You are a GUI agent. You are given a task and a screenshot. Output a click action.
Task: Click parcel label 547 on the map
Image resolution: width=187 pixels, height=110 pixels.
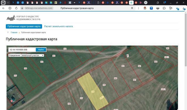(x=15, y=75)
